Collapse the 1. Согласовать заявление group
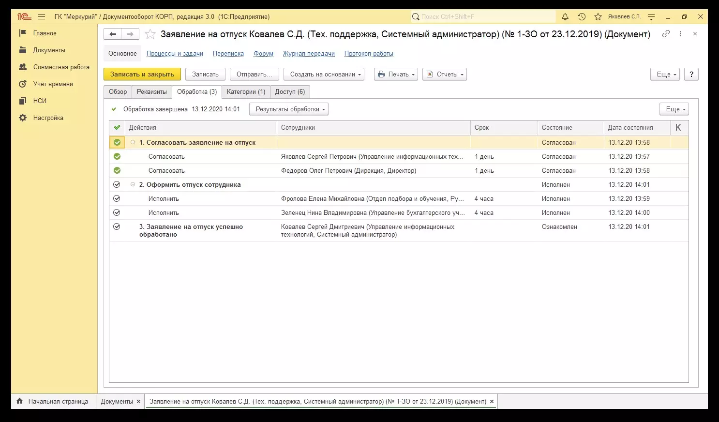Image resolution: width=719 pixels, height=422 pixels. [133, 143]
